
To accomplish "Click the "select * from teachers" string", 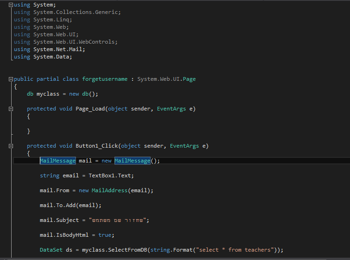I will tap(235, 250).
